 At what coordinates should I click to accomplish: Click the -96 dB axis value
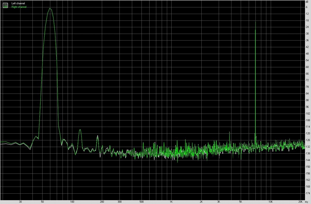(307, 107)
